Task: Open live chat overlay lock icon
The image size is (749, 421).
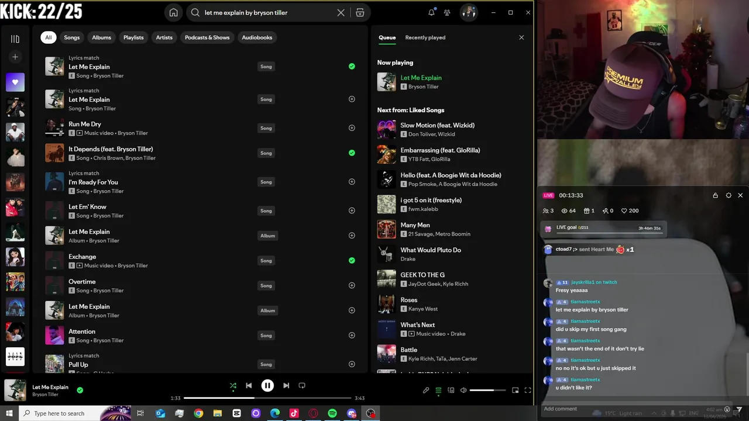Action: 715,195
